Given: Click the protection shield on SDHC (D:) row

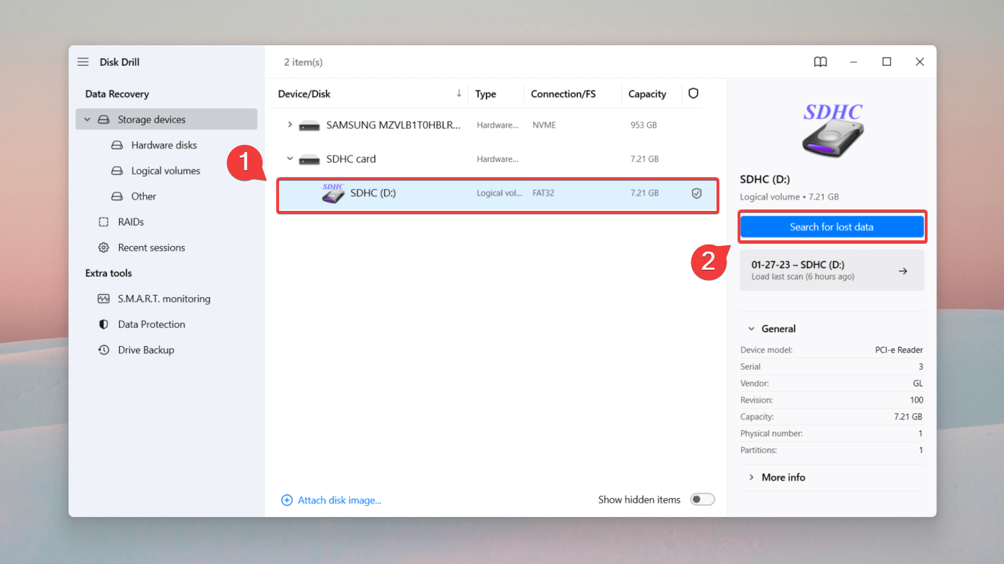Looking at the screenshot, I should pyautogui.click(x=696, y=193).
